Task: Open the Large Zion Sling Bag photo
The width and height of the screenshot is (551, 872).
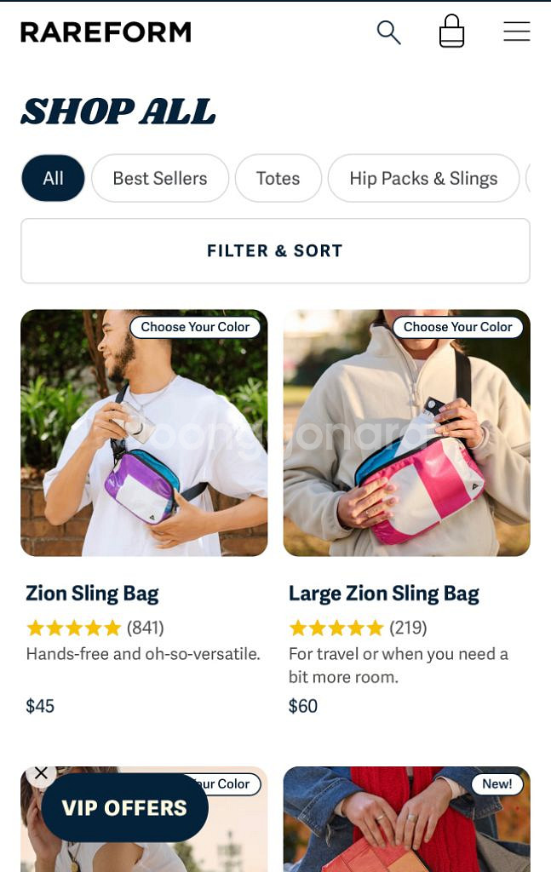Action: (407, 433)
